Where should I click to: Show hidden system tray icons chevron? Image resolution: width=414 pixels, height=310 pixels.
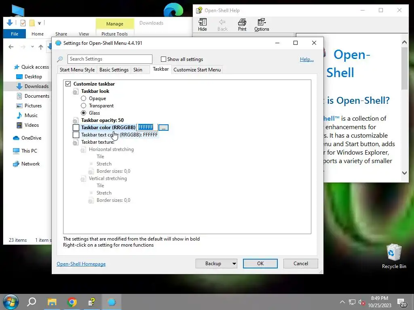342,302
